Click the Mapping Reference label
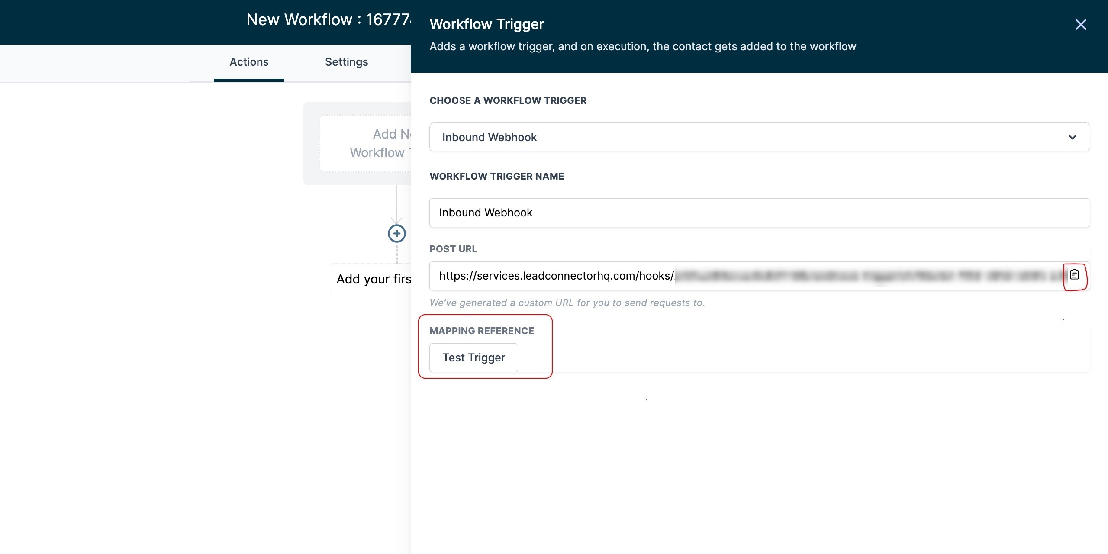The image size is (1108, 554). point(481,331)
